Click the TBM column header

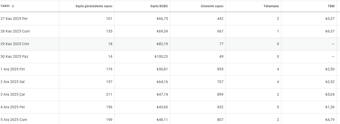[331, 6]
